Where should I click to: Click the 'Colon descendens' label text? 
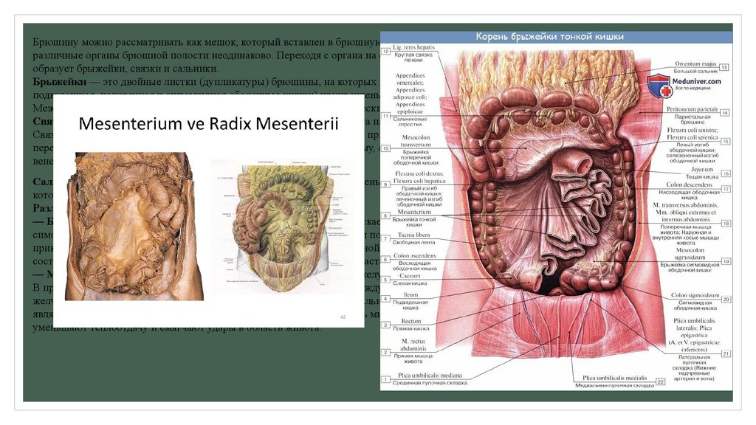[x=690, y=185]
